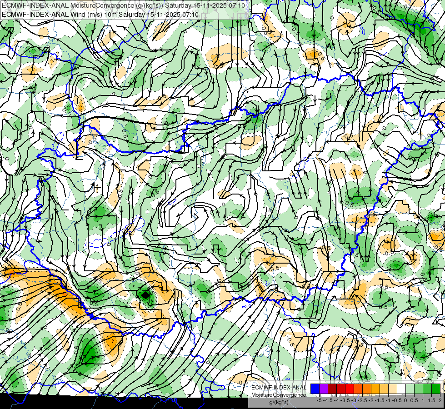Click the blue swatch in the legend
The height and width of the screenshot is (409, 445).
pyautogui.click(x=315, y=389)
